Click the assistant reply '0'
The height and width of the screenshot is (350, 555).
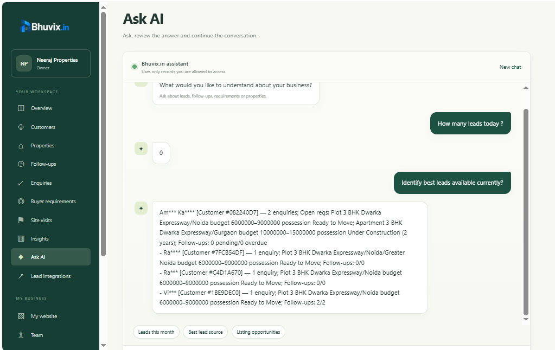161,153
